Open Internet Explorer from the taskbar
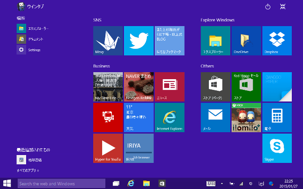This screenshot has width=303, height=189. point(131,183)
